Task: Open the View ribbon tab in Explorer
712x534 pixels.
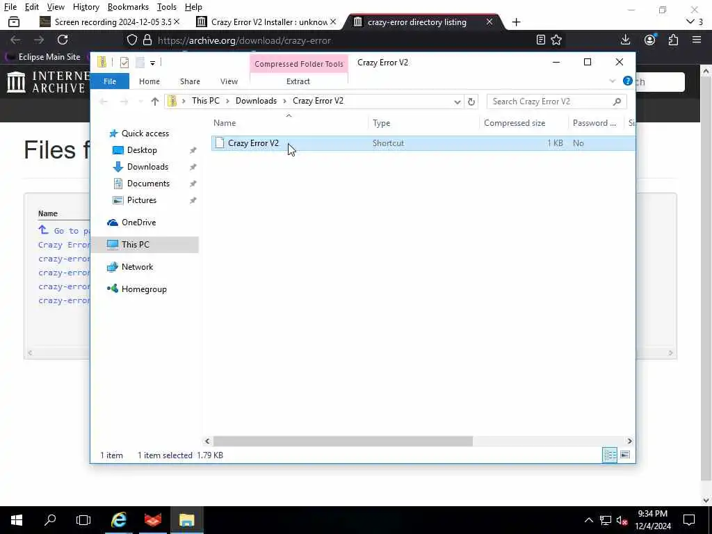Action: [x=229, y=81]
